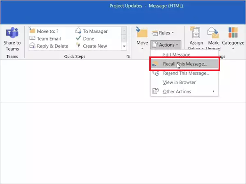Choose the Team Email quick step
246x184 pixels.
pos(45,38)
